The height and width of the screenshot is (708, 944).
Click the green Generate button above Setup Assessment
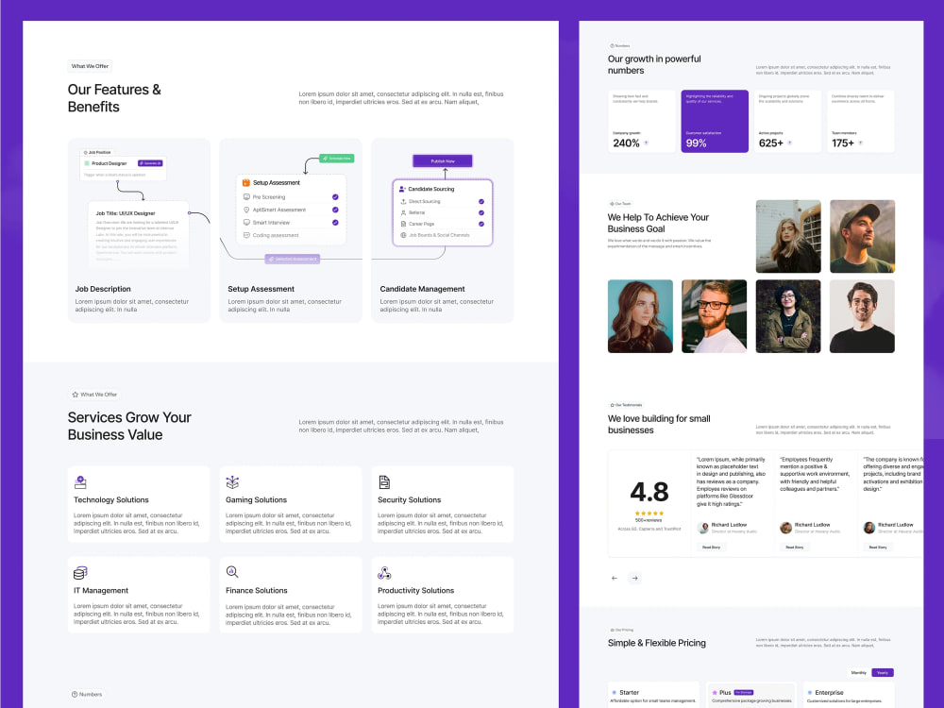(337, 159)
